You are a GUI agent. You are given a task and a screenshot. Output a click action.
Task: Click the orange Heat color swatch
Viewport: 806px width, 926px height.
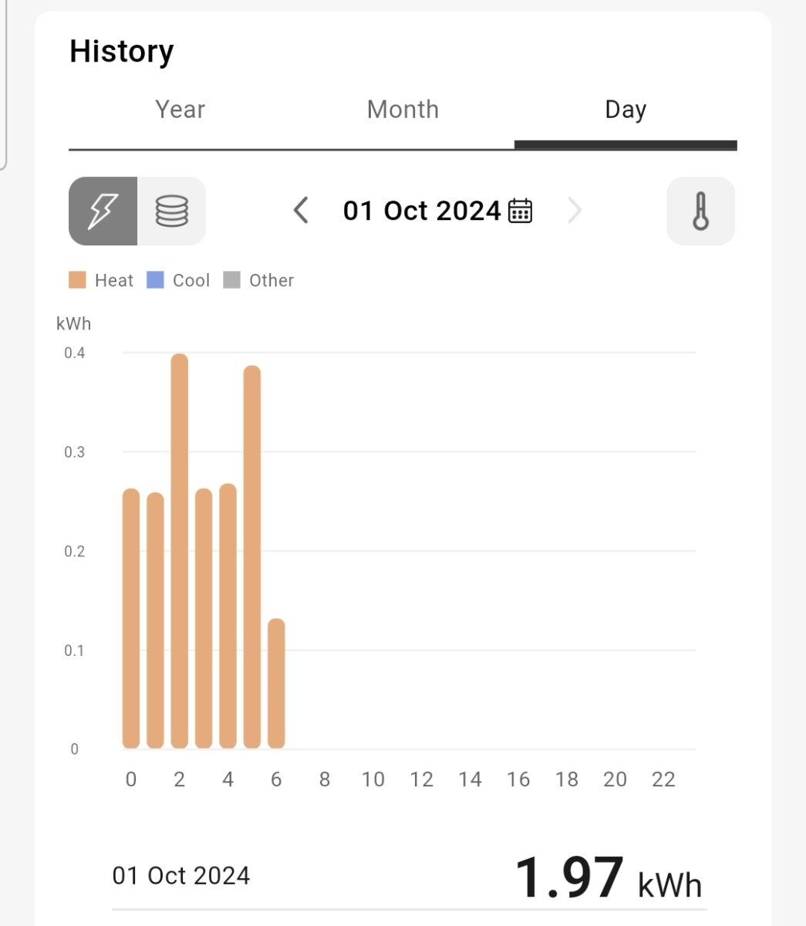pos(77,279)
